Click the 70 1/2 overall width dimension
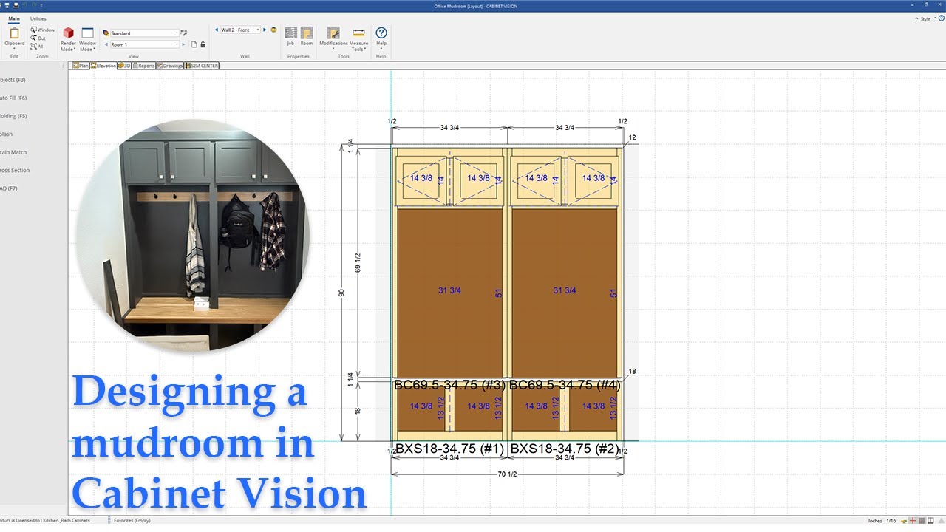The height and width of the screenshot is (532, 946). (507, 474)
